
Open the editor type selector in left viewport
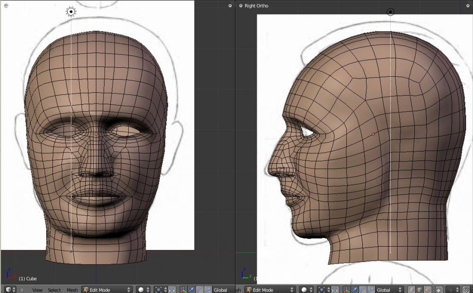point(10,290)
